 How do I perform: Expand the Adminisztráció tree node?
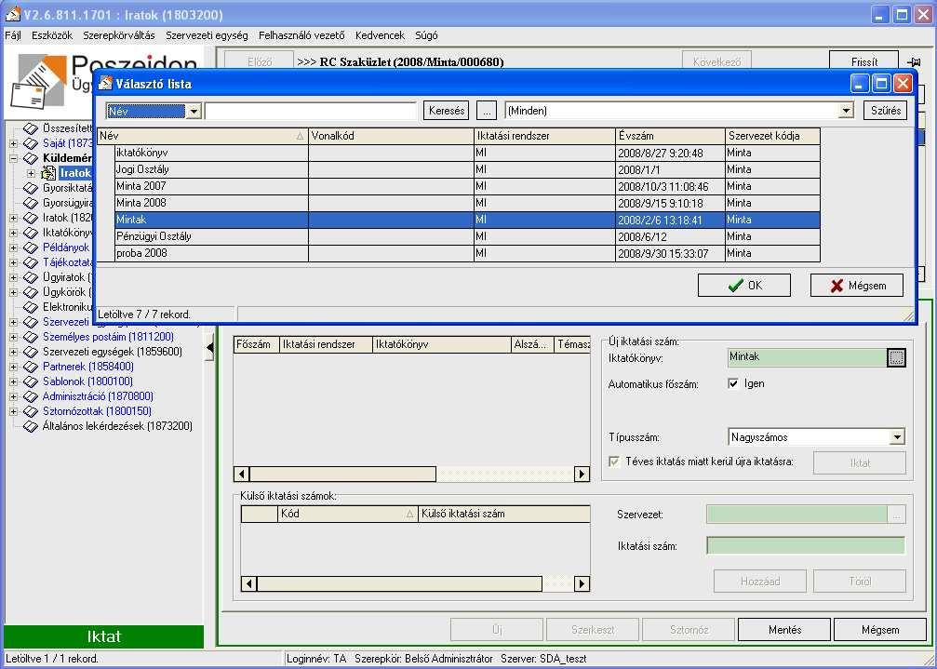click(x=14, y=396)
